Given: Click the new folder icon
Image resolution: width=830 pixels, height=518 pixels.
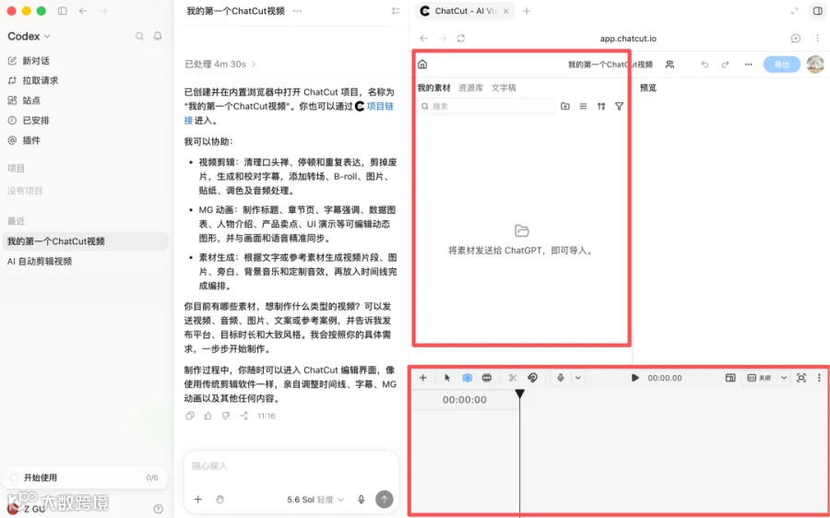Looking at the screenshot, I should [x=565, y=106].
